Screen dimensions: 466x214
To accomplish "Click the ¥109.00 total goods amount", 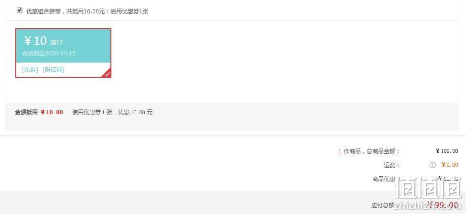I will click(x=447, y=151).
